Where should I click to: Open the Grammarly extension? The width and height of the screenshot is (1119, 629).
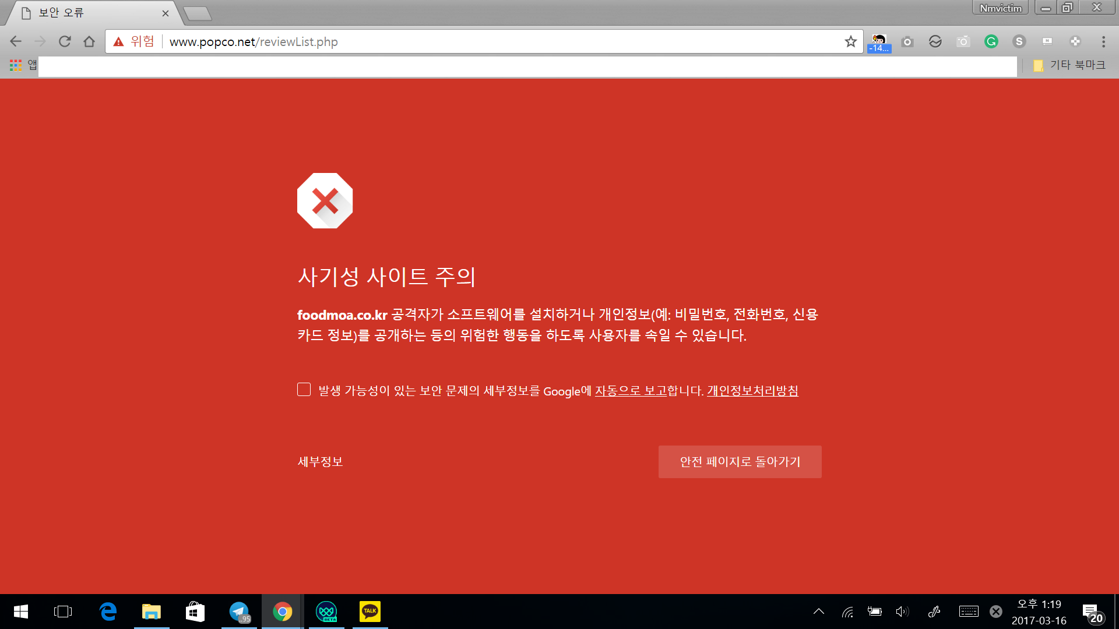click(991, 41)
